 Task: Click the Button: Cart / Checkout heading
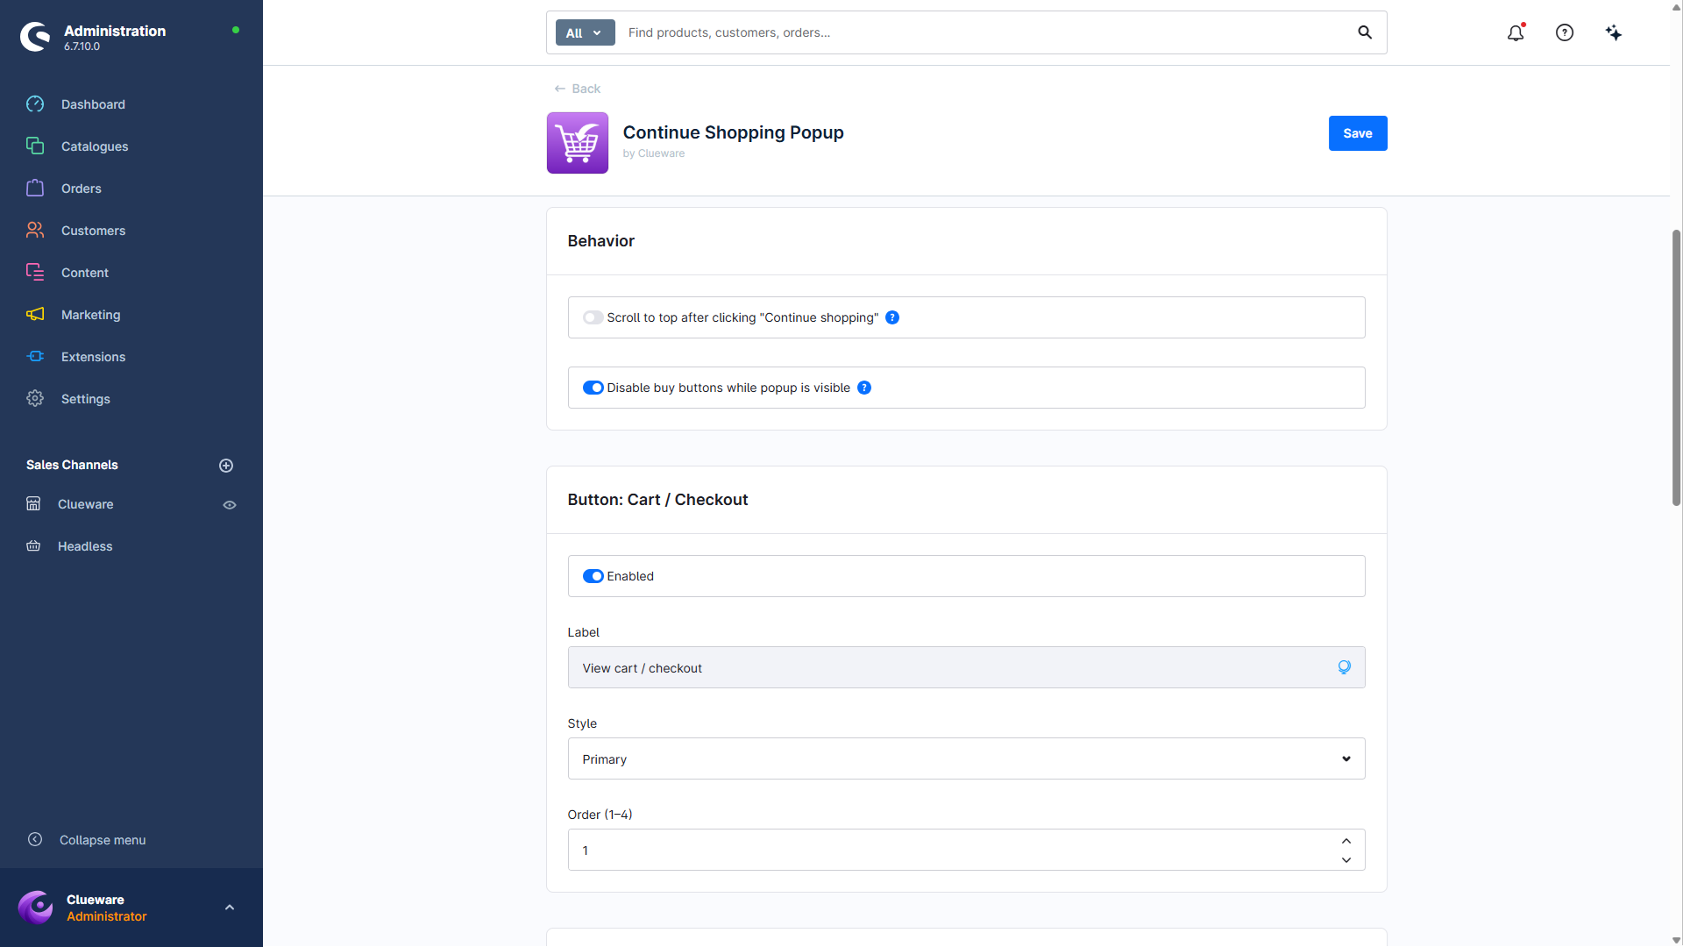click(x=657, y=500)
